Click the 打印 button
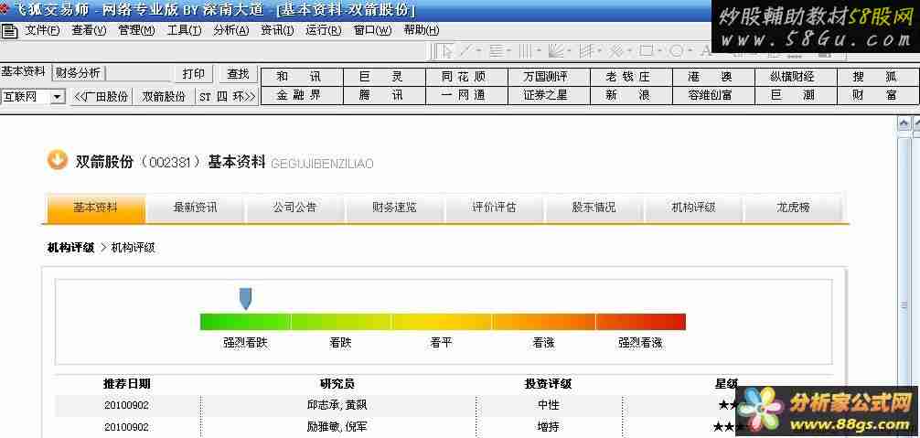920x438 pixels. click(194, 73)
